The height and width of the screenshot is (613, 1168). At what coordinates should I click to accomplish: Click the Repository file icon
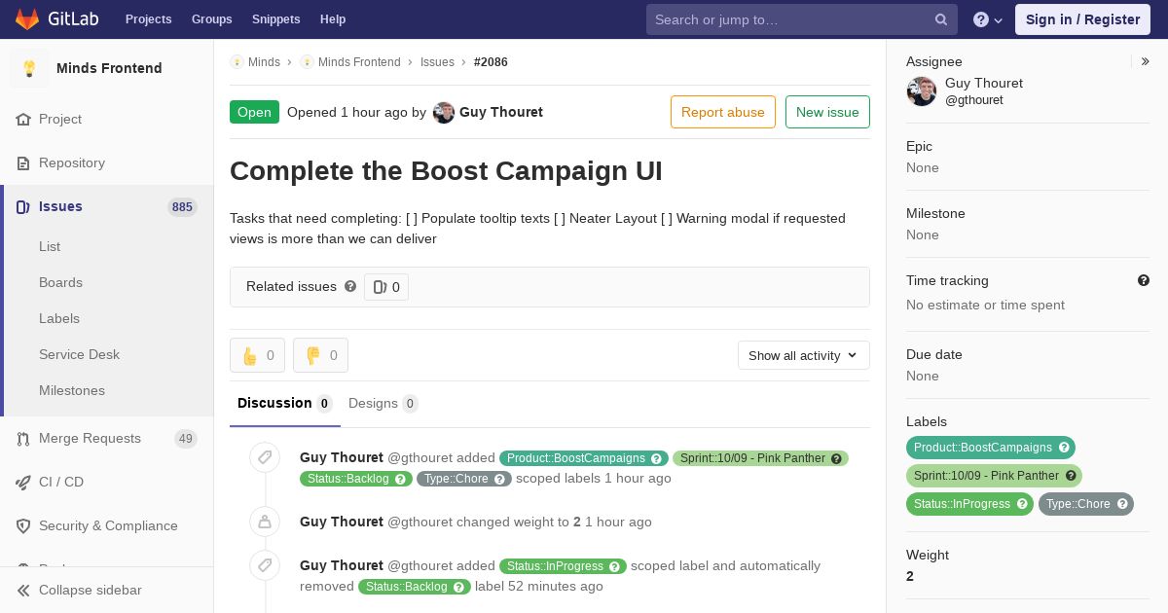point(23,162)
